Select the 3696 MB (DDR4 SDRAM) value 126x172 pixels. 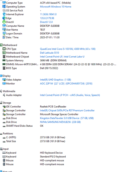tap(53, 60)
